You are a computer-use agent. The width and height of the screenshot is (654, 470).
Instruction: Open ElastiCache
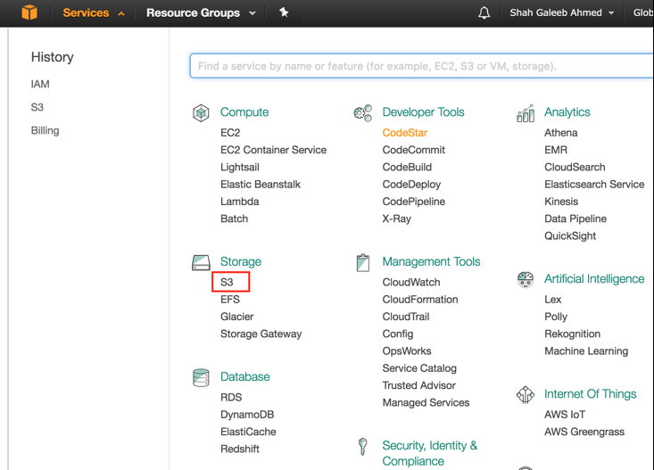248,432
